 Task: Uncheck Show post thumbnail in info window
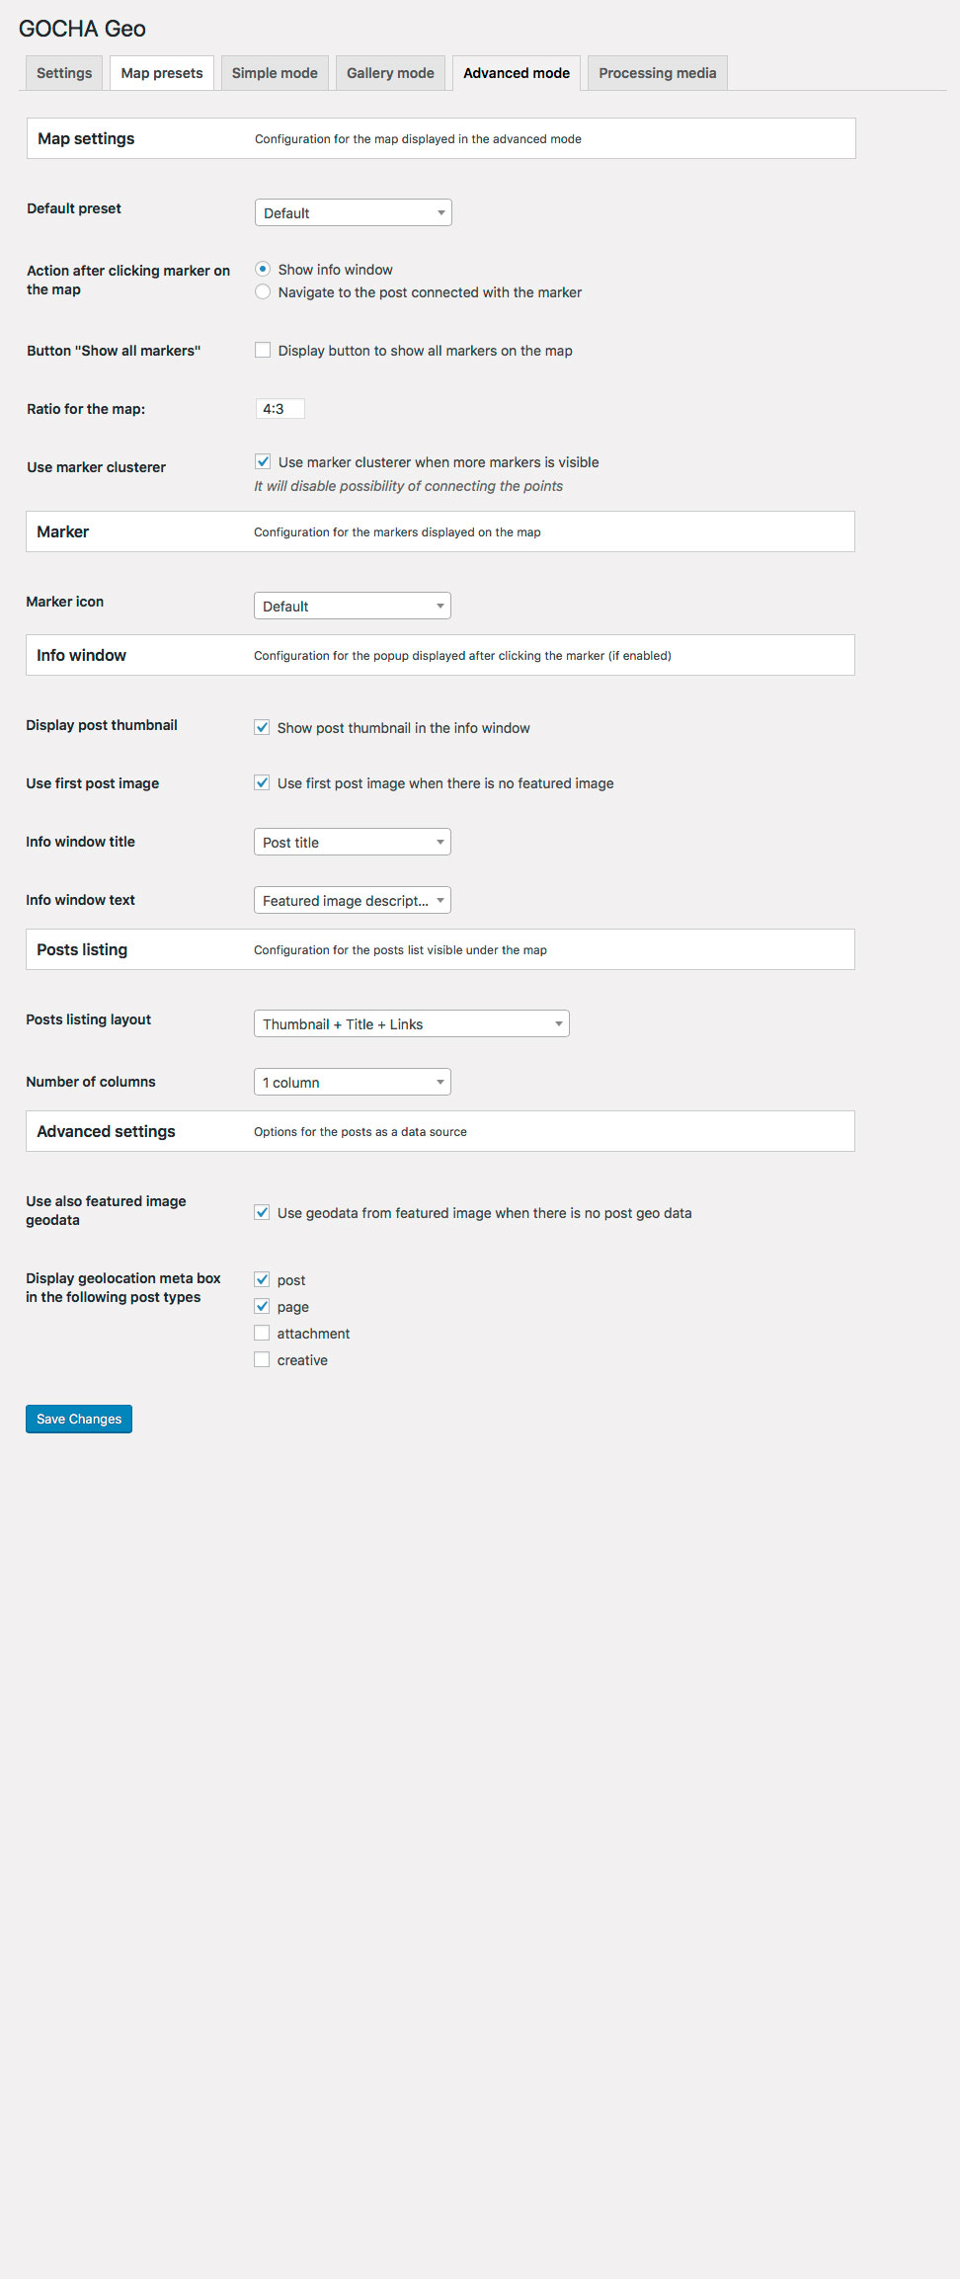tap(262, 727)
